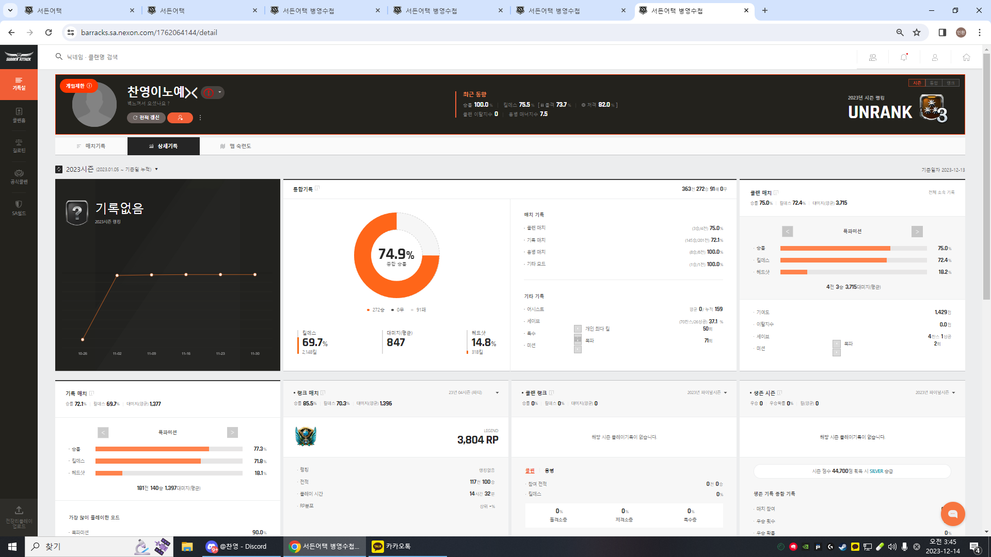Open the three-dot more options menu
Viewport: 991px width, 557px height.
click(200, 118)
